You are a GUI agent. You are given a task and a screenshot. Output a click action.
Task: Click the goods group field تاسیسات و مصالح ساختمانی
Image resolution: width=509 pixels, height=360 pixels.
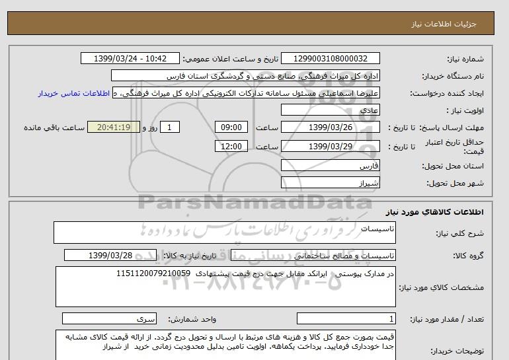(313, 256)
